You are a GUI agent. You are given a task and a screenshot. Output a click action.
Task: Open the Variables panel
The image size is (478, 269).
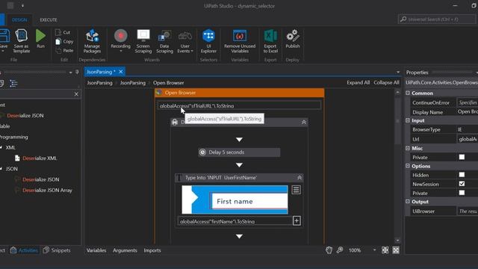click(x=96, y=250)
